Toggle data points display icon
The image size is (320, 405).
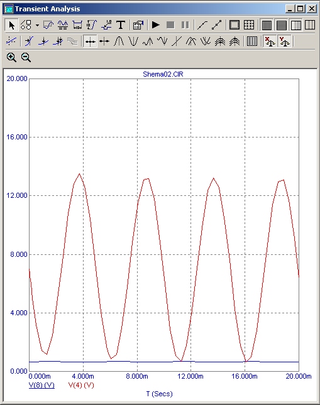pyautogui.click(x=217, y=25)
